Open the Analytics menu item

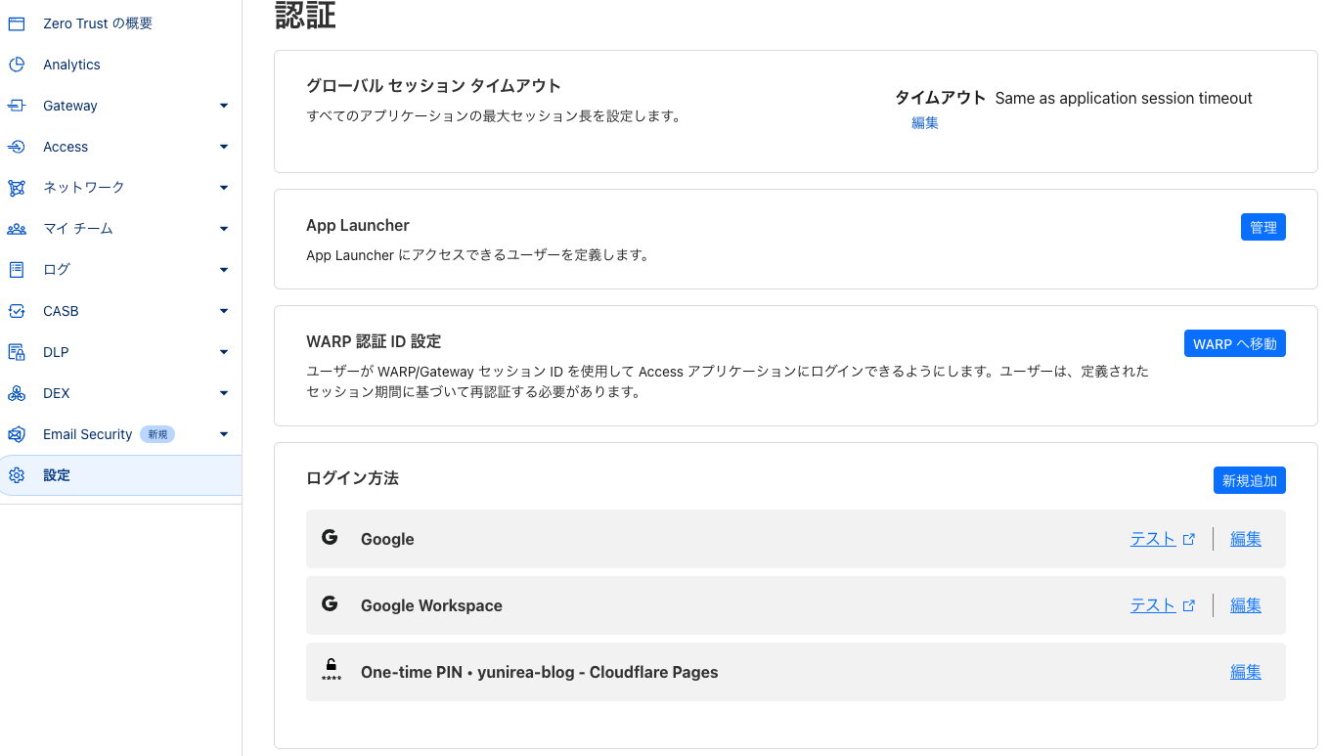pos(71,65)
